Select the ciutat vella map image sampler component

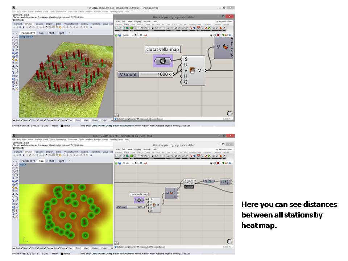point(163,60)
